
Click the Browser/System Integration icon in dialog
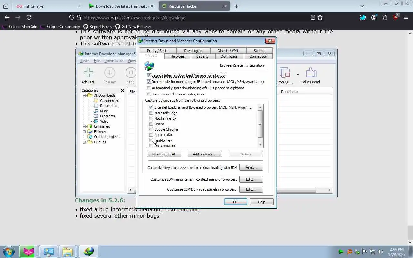tap(149, 66)
